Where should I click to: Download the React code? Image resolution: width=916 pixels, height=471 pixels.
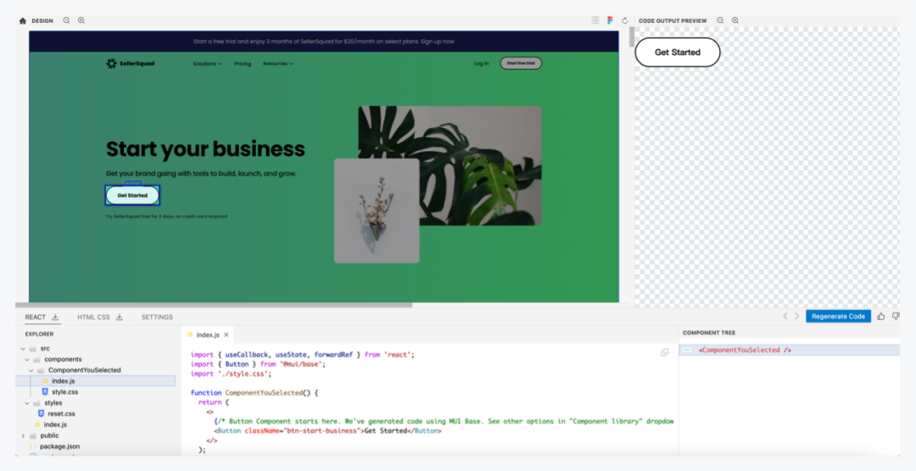tap(55, 317)
